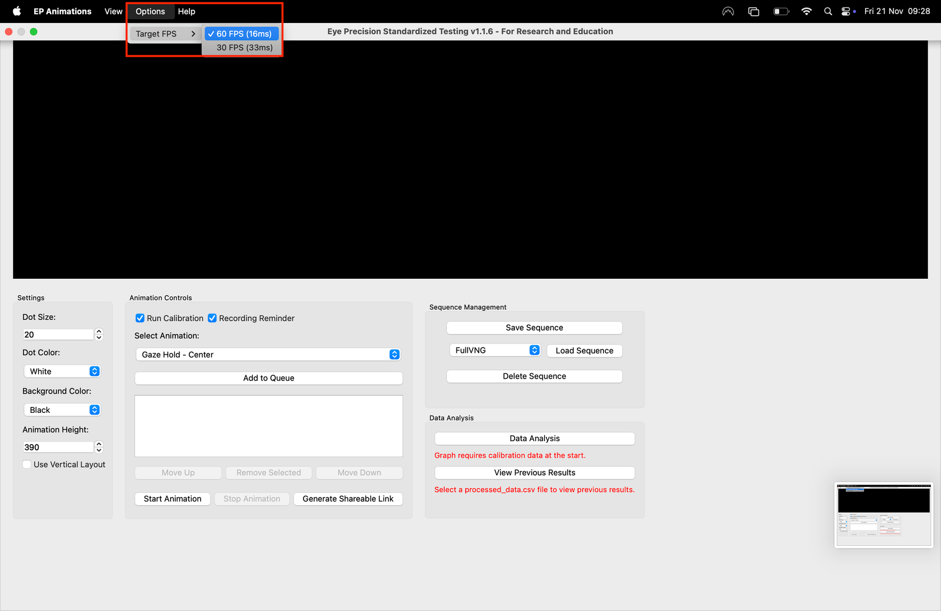Click the Dot Size stepper arrows
This screenshot has height=611, width=941.
[99, 334]
